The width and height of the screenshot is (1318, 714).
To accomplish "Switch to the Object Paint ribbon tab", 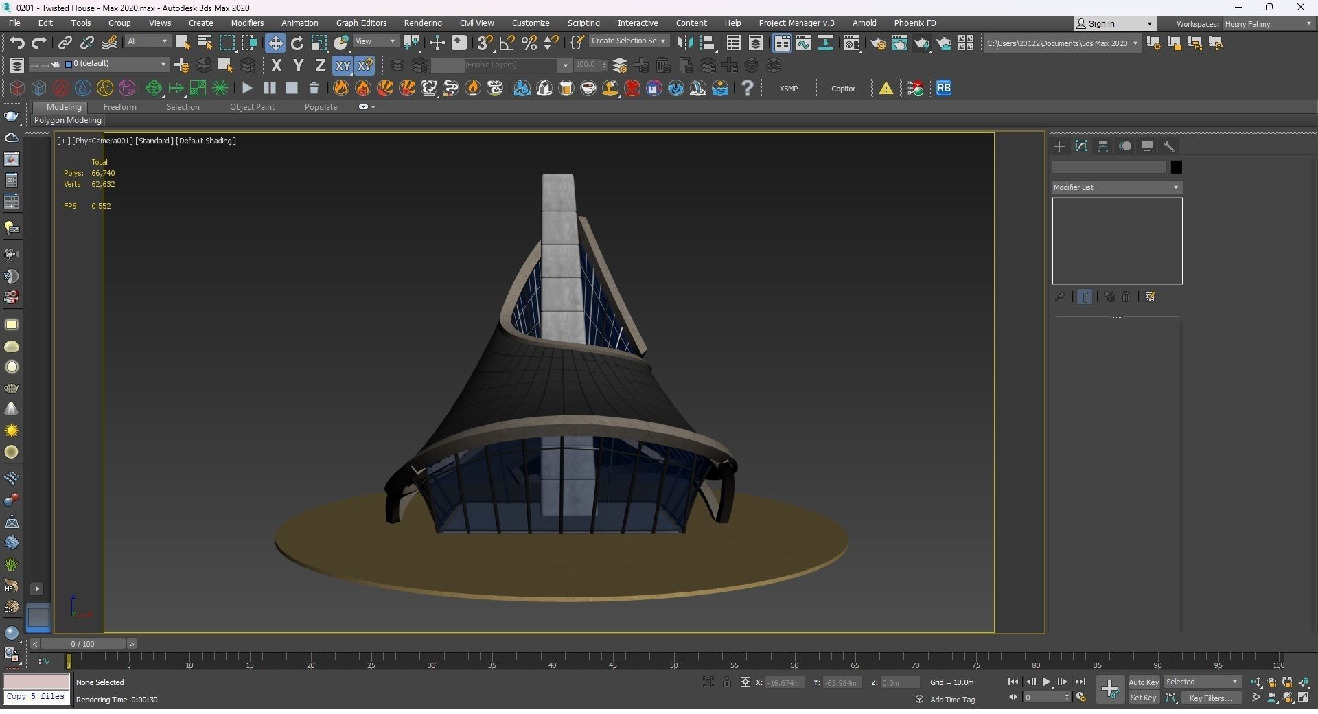I will click(252, 107).
